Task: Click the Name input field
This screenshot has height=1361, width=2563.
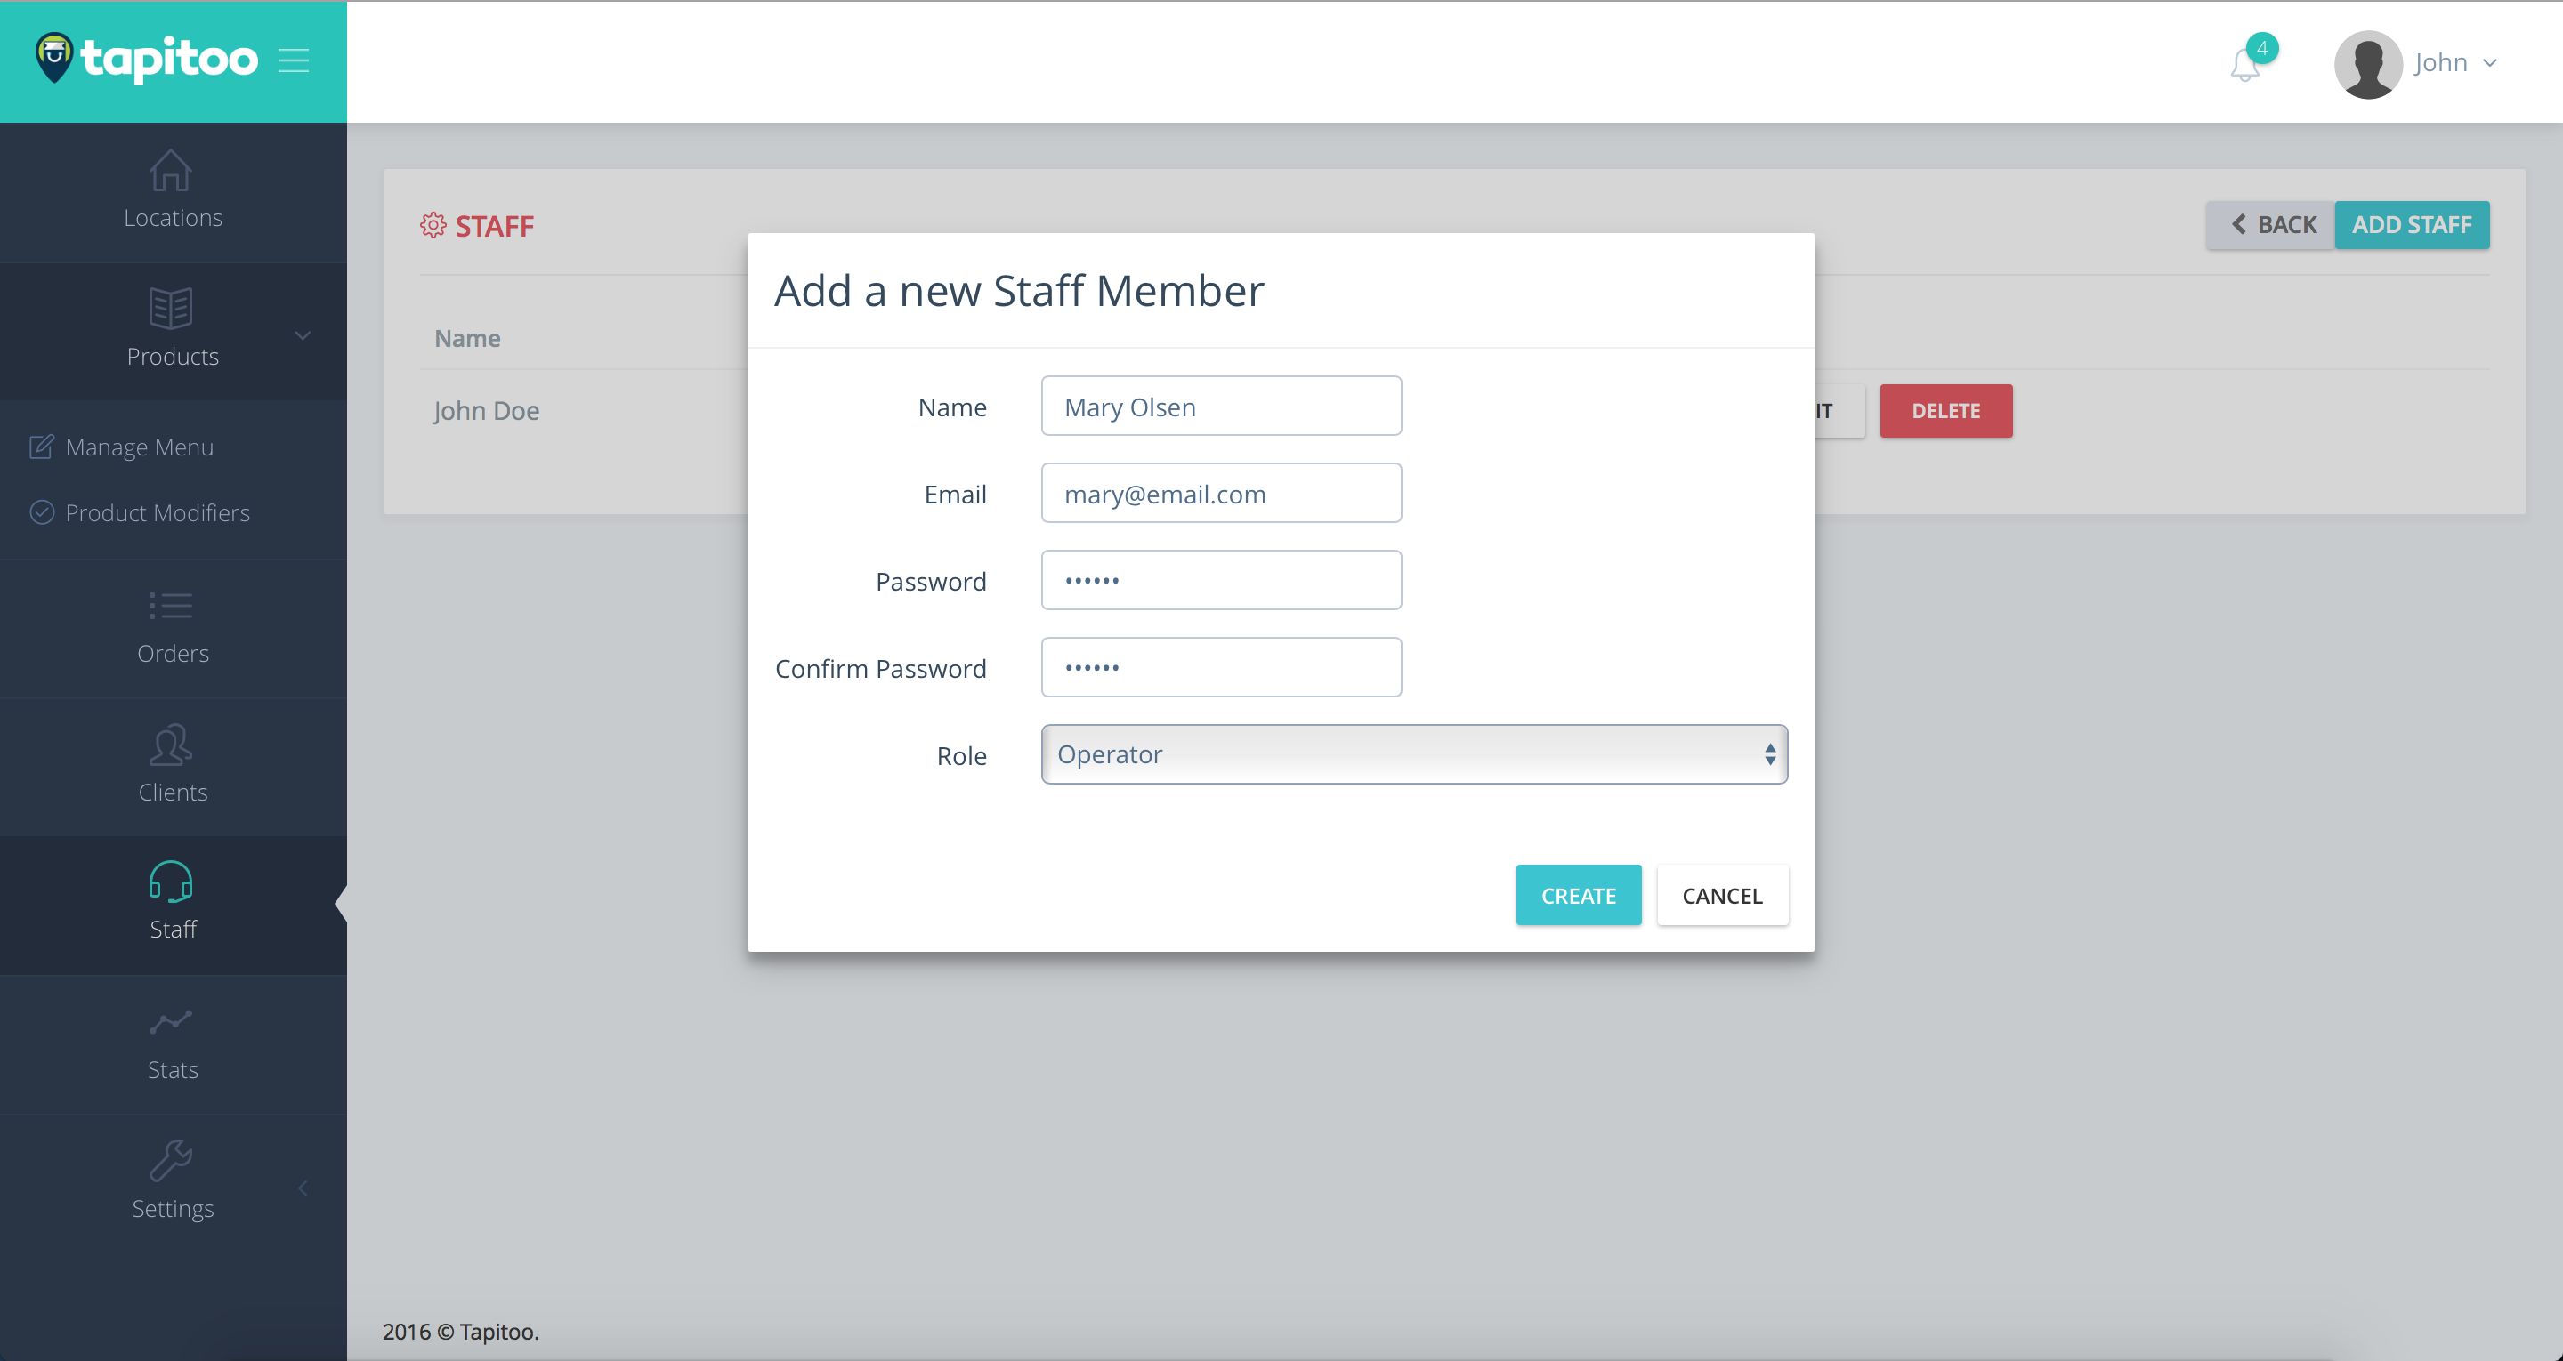Action: 1222,406
